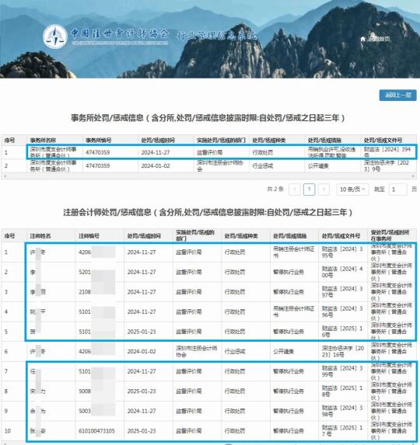Viewport: 420px width, 445px height.
Task: Click the 注师姓名 column header
Action: [x=40, y=236]
